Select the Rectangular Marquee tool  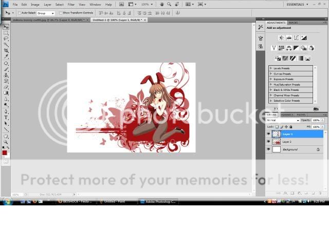[6, 33]
